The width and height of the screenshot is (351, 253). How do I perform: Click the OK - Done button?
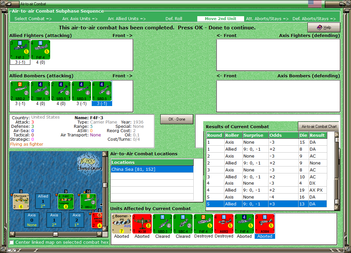pyautogui.click(x=177, y=119)
